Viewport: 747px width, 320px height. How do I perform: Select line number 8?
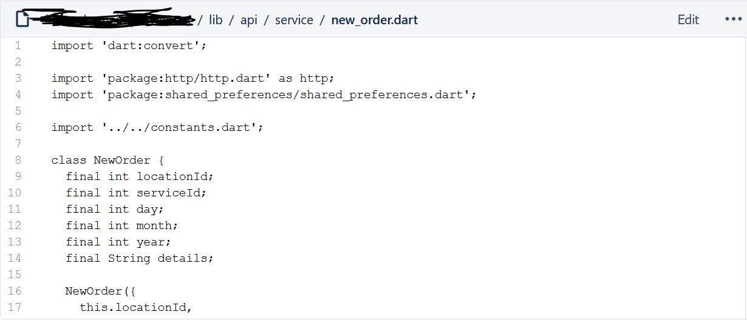click(x=18, y=160)
